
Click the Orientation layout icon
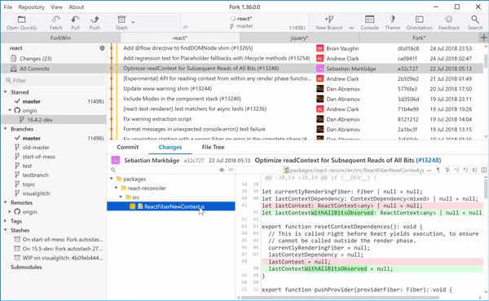(x=419, y=23)
